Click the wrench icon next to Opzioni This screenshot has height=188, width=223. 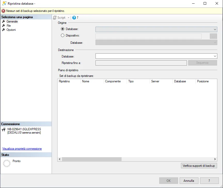click(x=4, y=30)
